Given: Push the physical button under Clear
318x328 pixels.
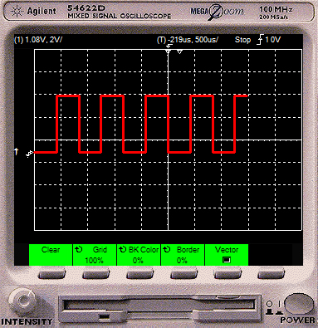Looking at the screenshot, I should coord(51,275).
